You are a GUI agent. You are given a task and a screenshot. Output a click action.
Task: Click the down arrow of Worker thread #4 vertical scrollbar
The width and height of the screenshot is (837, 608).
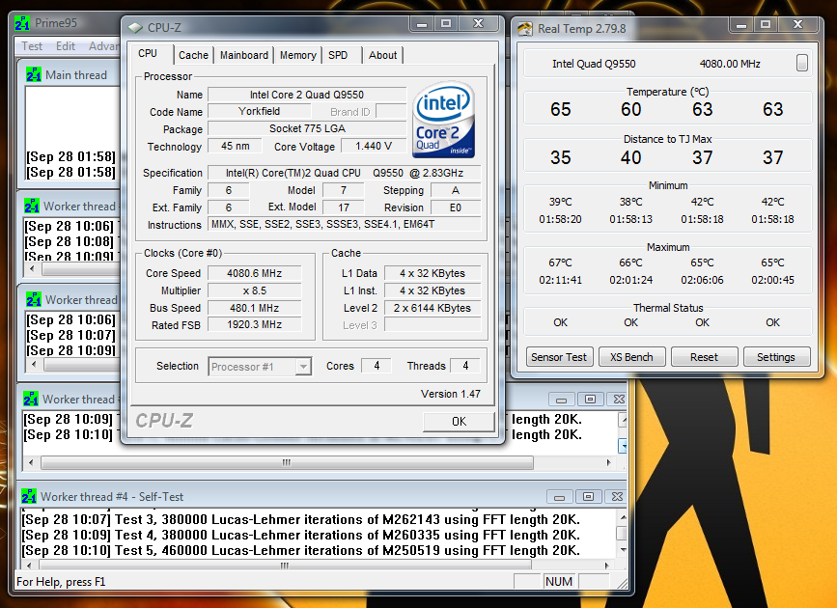pos(622,550)
